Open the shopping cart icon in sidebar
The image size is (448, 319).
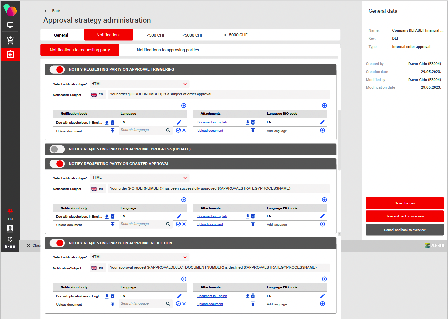(x=10, y=40)
